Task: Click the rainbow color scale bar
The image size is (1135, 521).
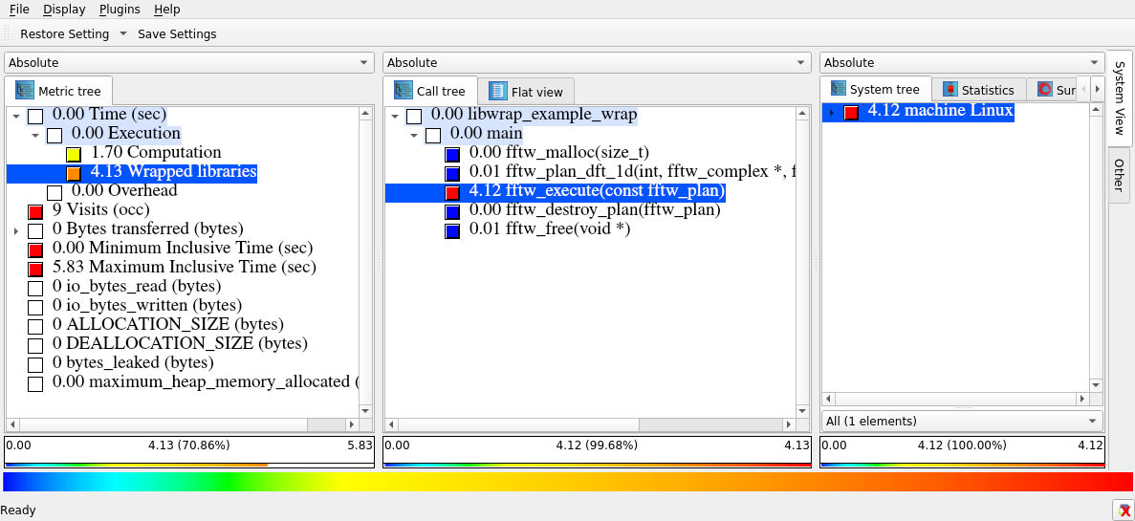Action: point(567,481)
